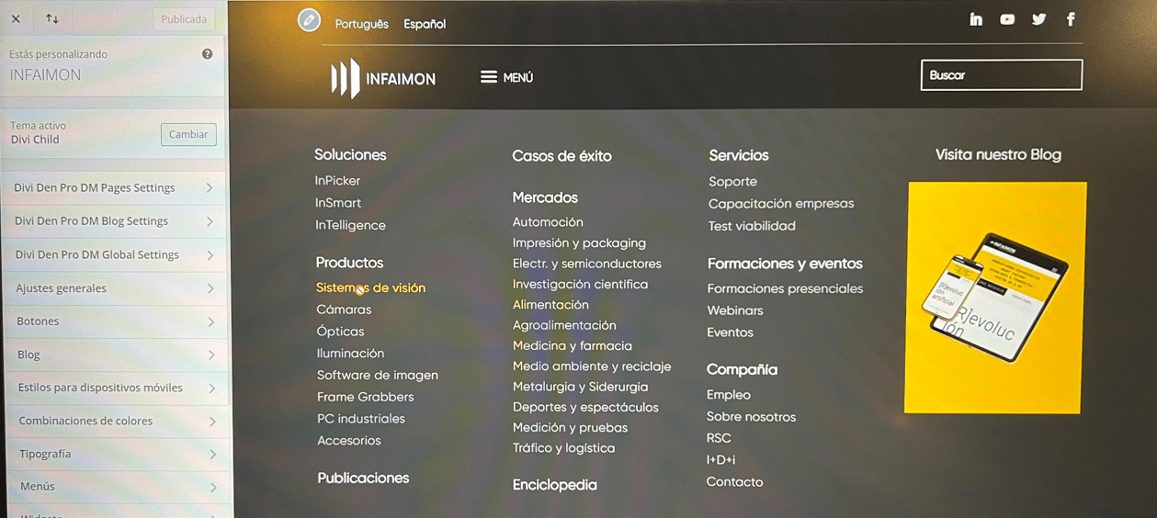1157x518 pixels.
Task: Open the YouTube social icon
Action: 1007,19
